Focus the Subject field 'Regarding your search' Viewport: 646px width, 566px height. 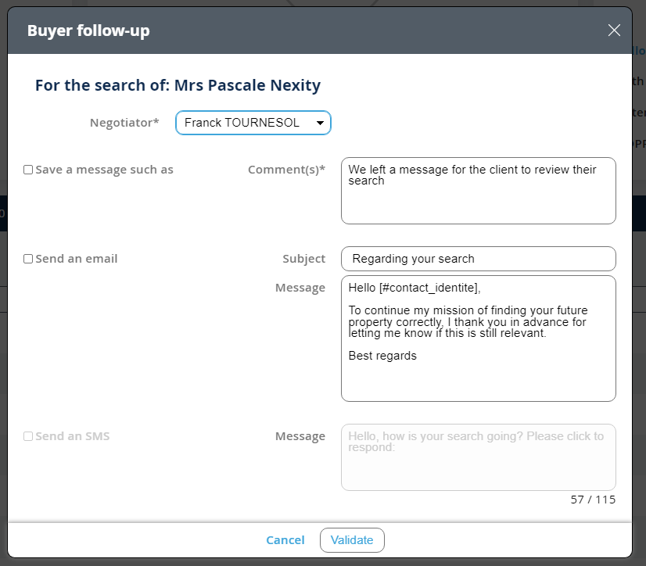click(x=478, y=259)
